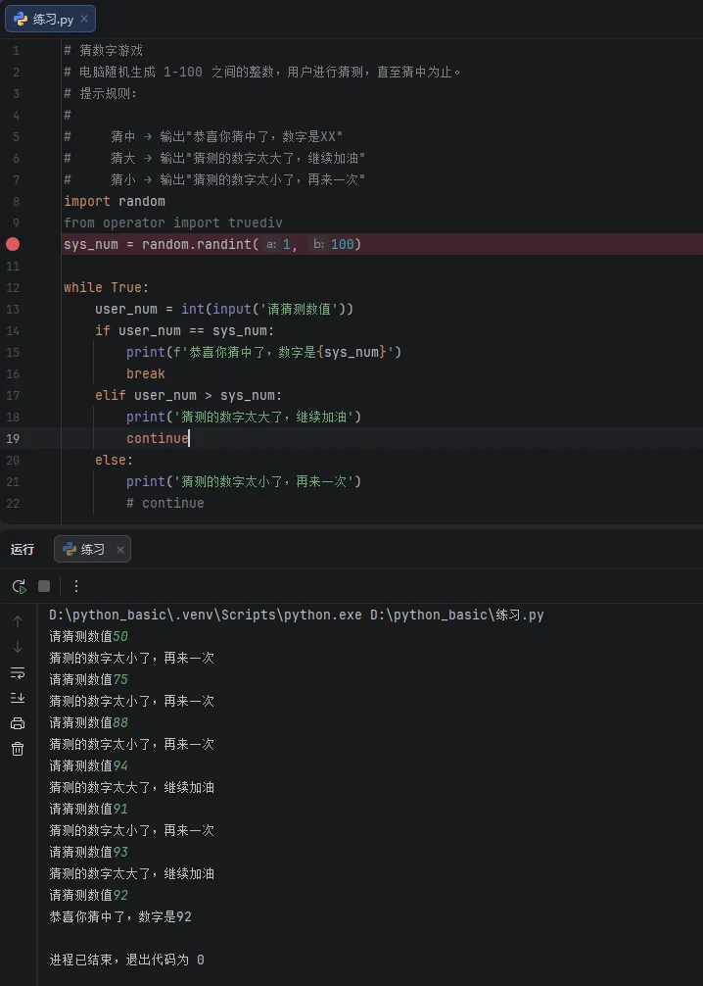Select the 练习.py editor tab
Screen dimensions: 703x986
click(x=53, y=19)
